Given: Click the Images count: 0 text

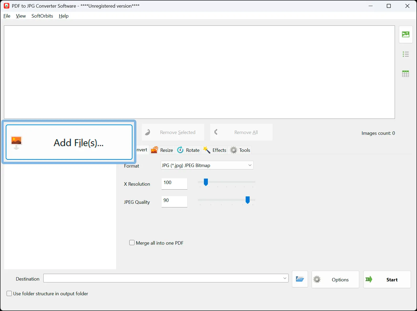Looking at the screenshot, I should click(378, 133).
